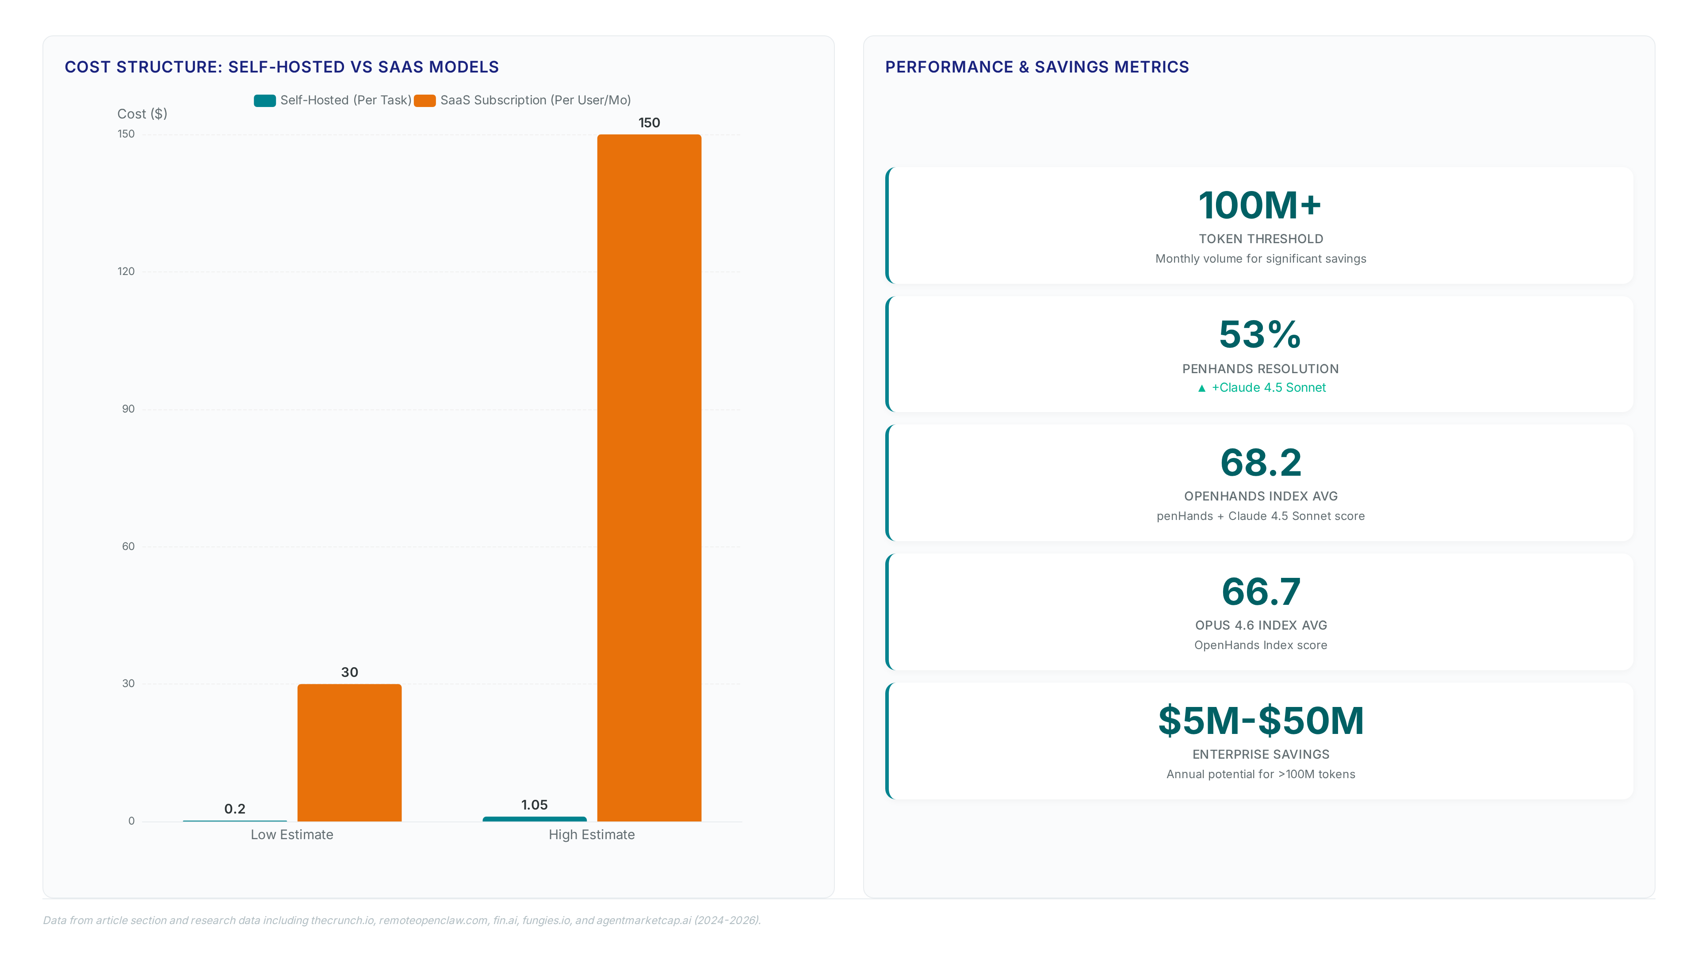
Task: Toggle the SaaS Subscription (Per User/Mo) legend label
Action: tap(535, 100)
